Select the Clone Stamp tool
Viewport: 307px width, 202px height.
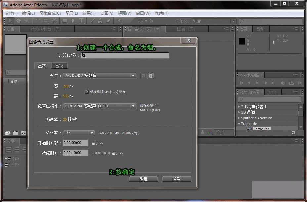click(100, 21)
